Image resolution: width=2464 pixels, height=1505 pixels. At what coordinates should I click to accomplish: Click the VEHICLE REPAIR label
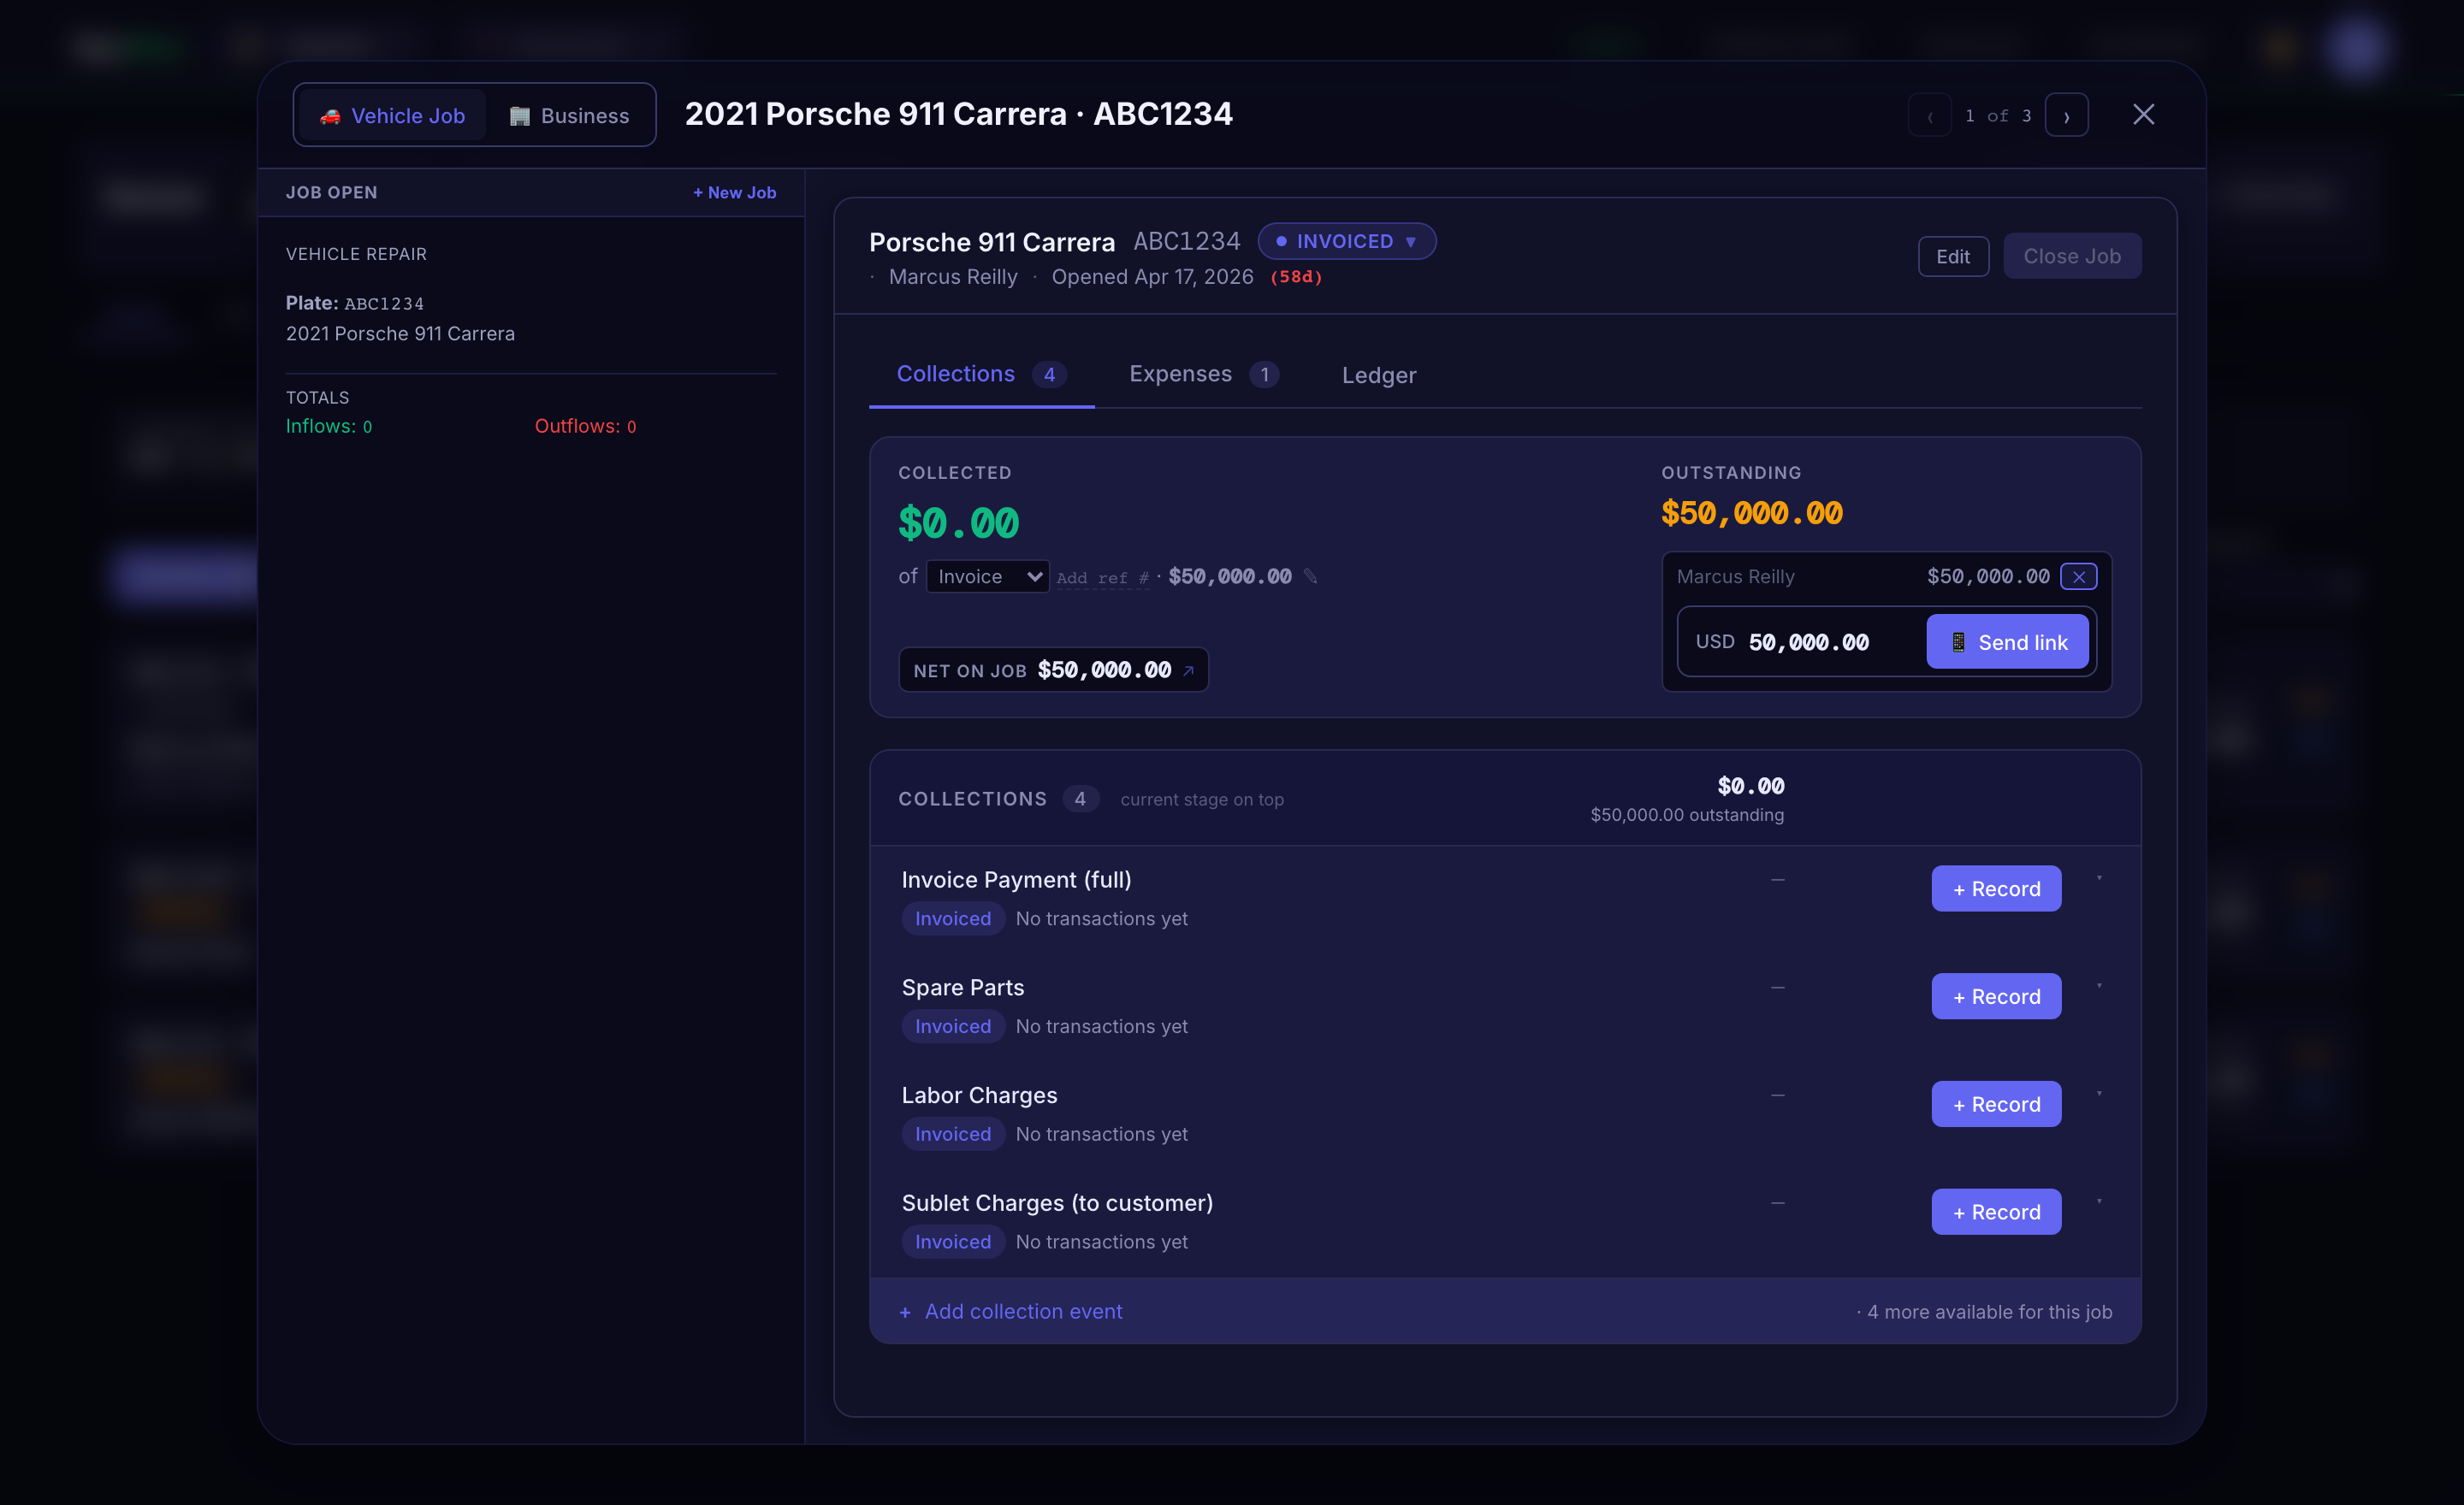pyautogui.click(x=356, y=254)
